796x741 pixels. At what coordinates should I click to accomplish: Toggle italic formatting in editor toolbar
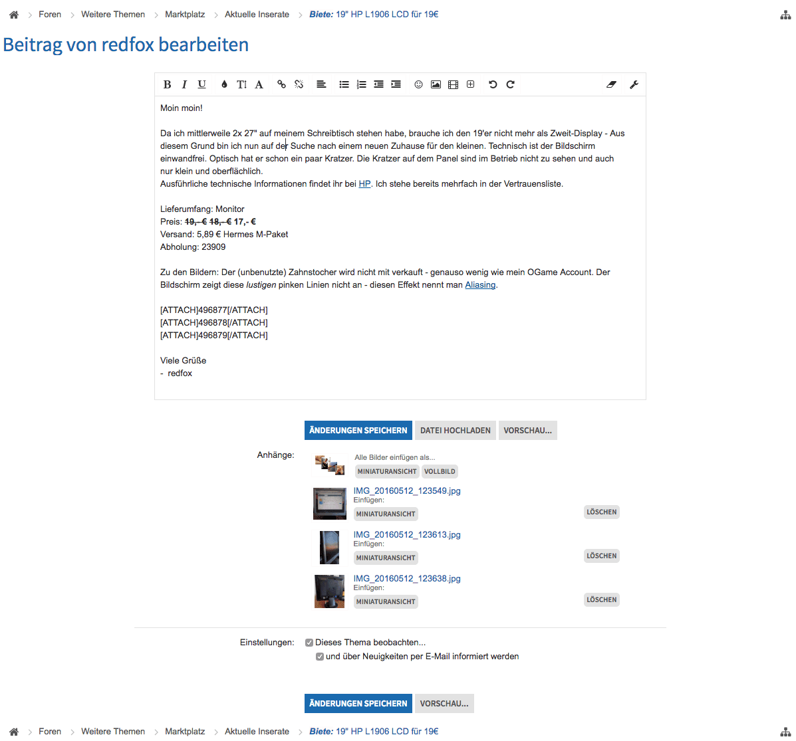[x=184, y=84]
